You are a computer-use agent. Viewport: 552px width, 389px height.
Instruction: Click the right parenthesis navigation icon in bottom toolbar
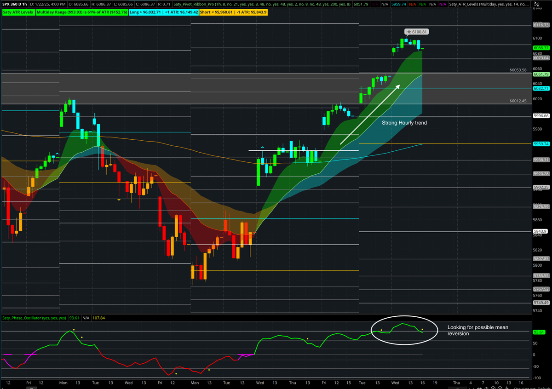coord(474,389)
